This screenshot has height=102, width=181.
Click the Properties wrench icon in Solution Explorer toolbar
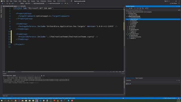click(146, 8)
